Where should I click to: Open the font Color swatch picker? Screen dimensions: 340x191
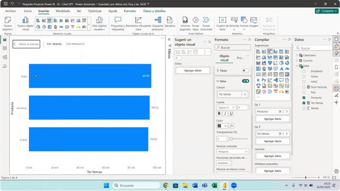[x=222, y=126]
